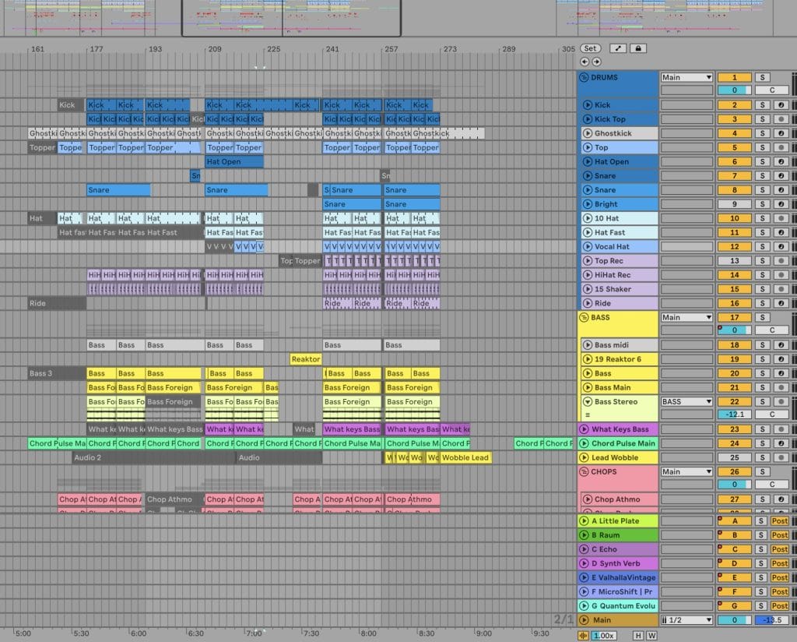This screenshot has height=642, width=797.
Task: Solo the Ghostkick track
Action: 763,133
